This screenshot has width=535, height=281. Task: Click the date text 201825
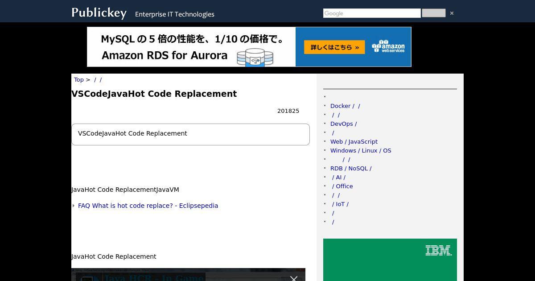point(288,111)
